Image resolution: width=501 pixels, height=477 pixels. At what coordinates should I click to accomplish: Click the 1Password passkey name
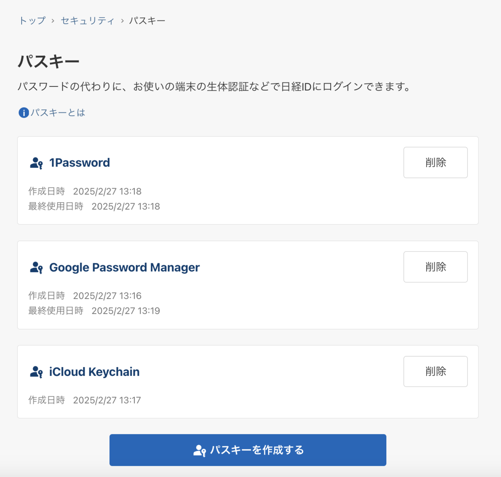[80, 162]
